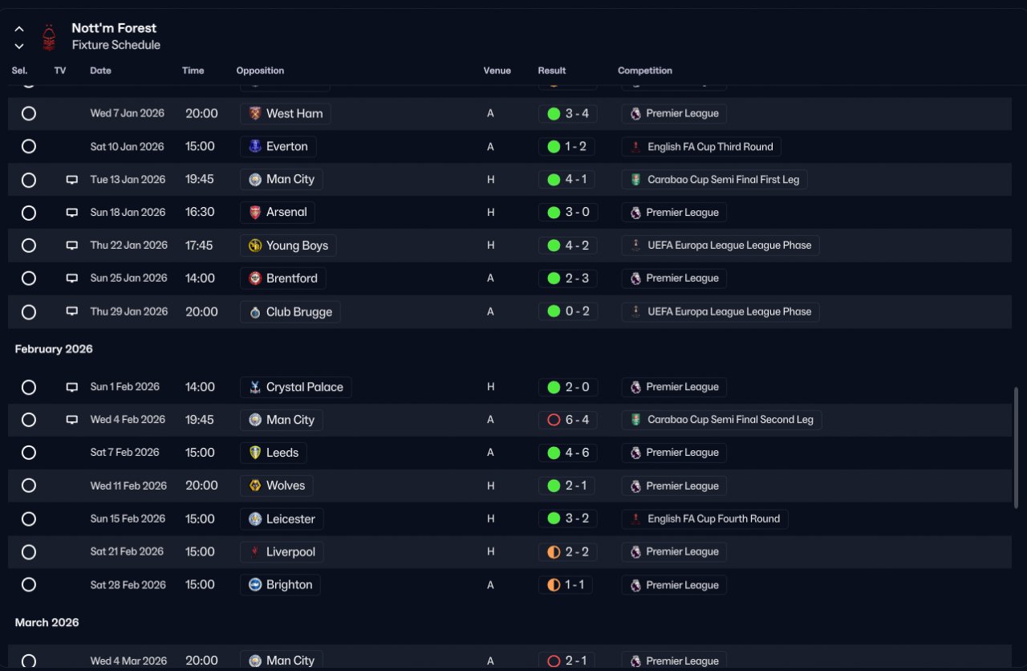Sort by the Competition column header
This screenshot has height=671, width=1027.
pos(645,71)
